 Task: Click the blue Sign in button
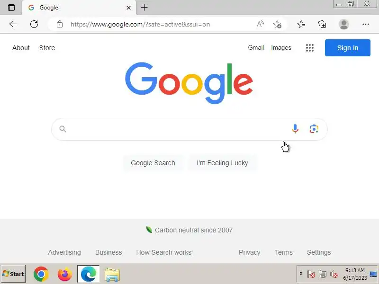[348, 48]
